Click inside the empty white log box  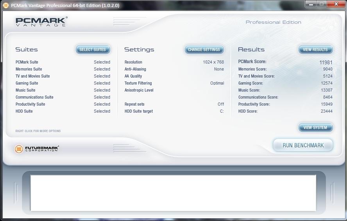click(x=173, y=193)
